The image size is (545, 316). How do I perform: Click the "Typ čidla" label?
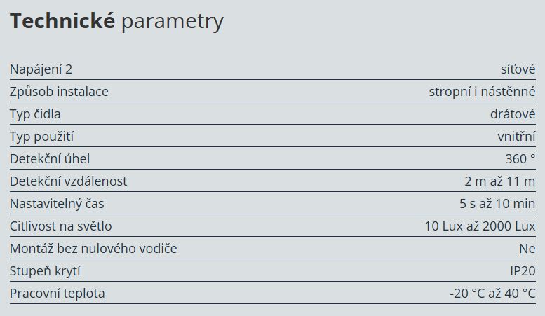(40, 114)
